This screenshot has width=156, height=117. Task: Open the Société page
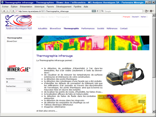coord(101,29)
